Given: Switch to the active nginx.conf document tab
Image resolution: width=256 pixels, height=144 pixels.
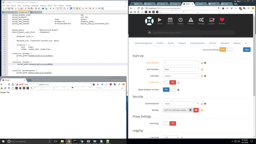Looking at the screenshot, I should [24, 12].
